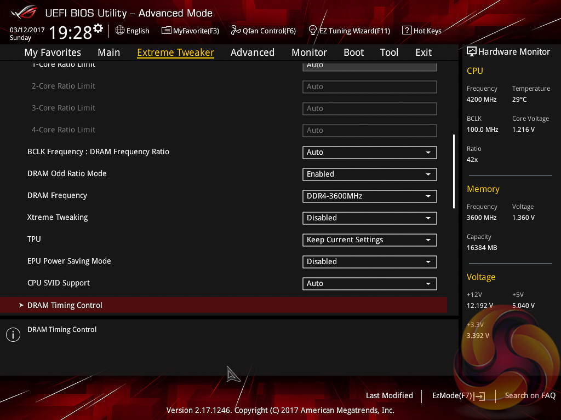Switch to the Tool tab

point(389,52)
